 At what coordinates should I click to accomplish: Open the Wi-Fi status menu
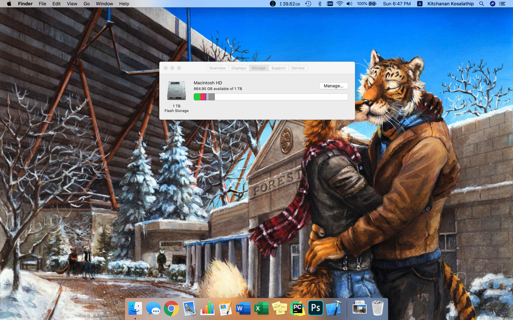[340, 4]
